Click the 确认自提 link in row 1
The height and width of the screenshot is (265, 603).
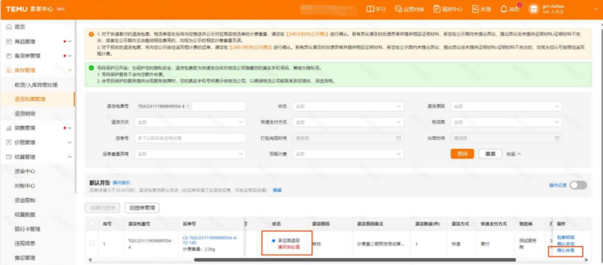pyautogui.click(x=565, y=250)
